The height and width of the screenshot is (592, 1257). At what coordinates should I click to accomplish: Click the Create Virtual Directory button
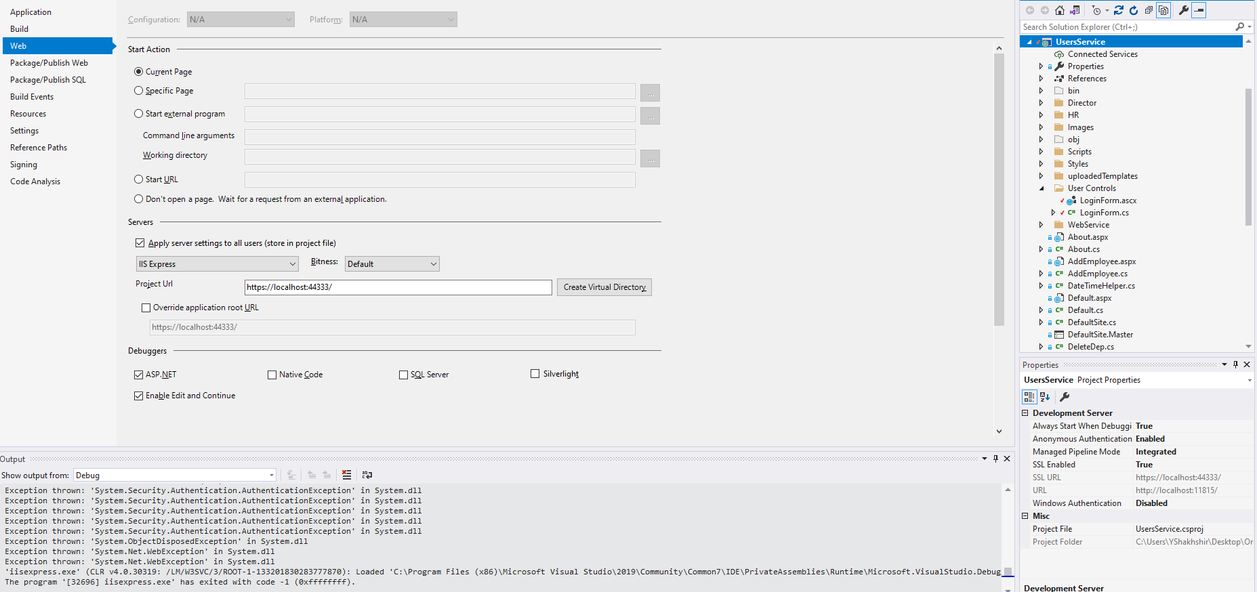click(x=604, y=287)
